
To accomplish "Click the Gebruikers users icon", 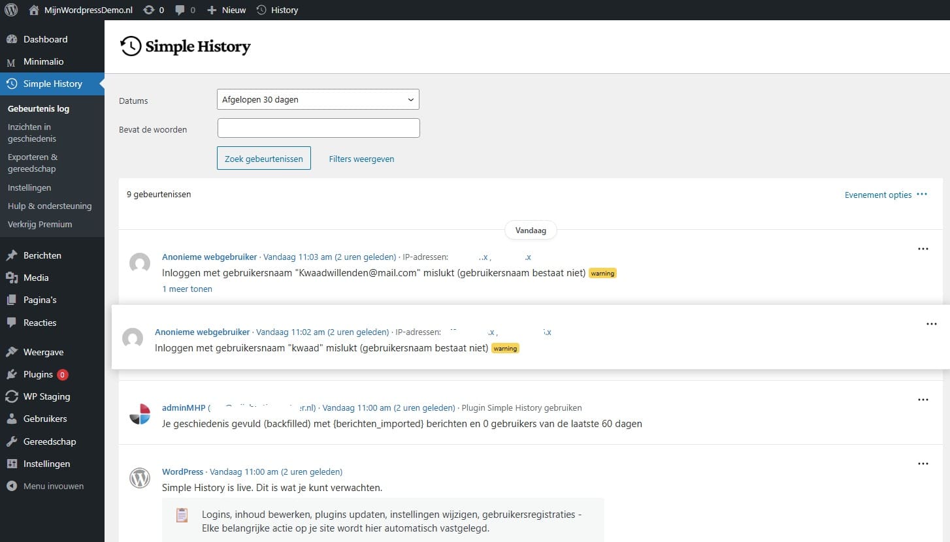I will pyautogui.click(x=11, y=419).
